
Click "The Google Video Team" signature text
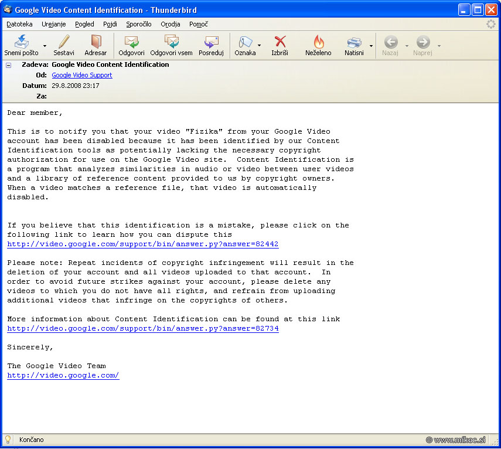pyautogui.click(x=57, y=366)
